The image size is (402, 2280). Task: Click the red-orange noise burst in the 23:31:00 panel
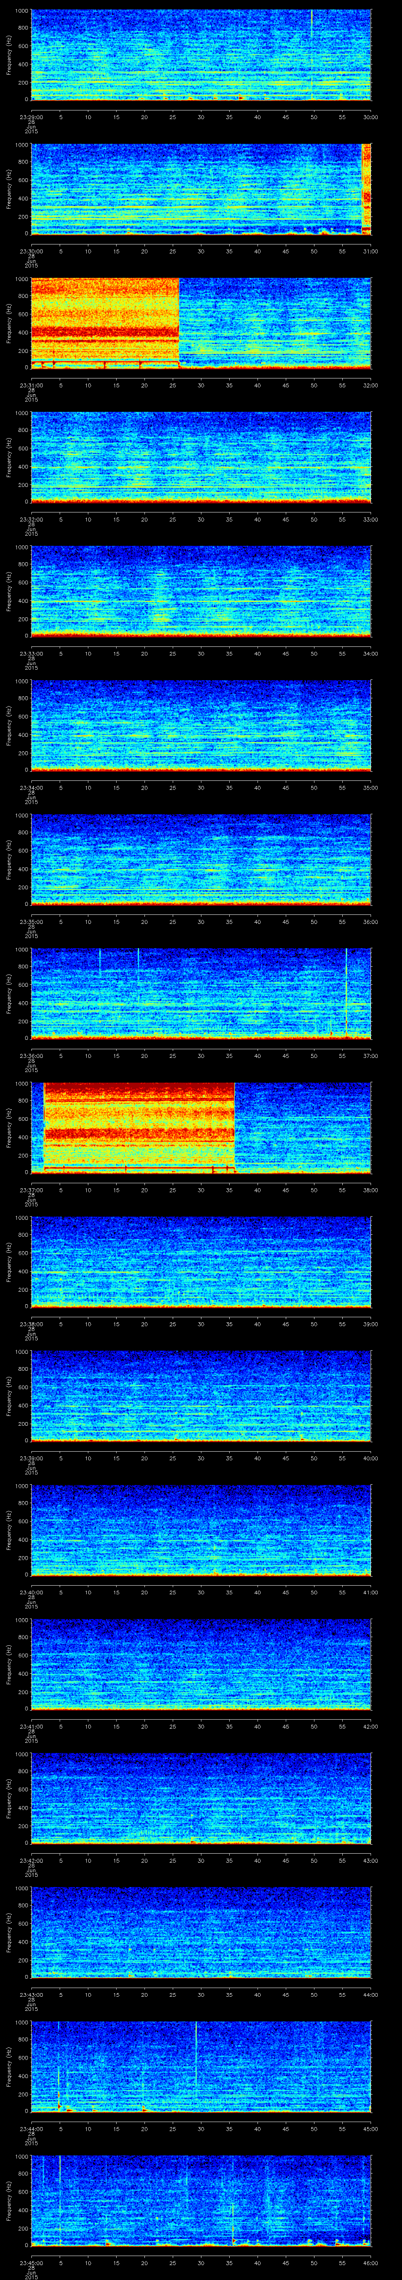pos(105,323)
